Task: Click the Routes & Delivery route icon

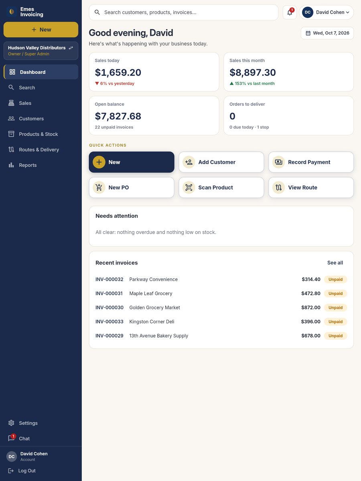Action: pyautogui.click(x=11, y=150)
